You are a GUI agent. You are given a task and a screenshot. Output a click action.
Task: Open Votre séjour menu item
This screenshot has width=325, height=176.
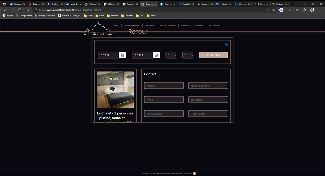click(185, 26)
